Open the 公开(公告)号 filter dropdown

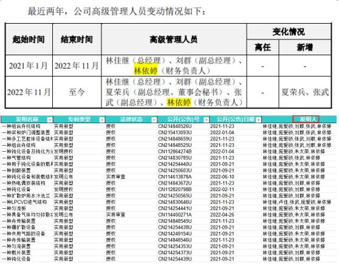click(207, 120)
